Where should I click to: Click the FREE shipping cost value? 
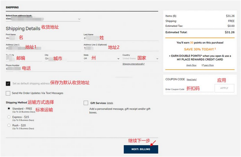click(231, 21)
